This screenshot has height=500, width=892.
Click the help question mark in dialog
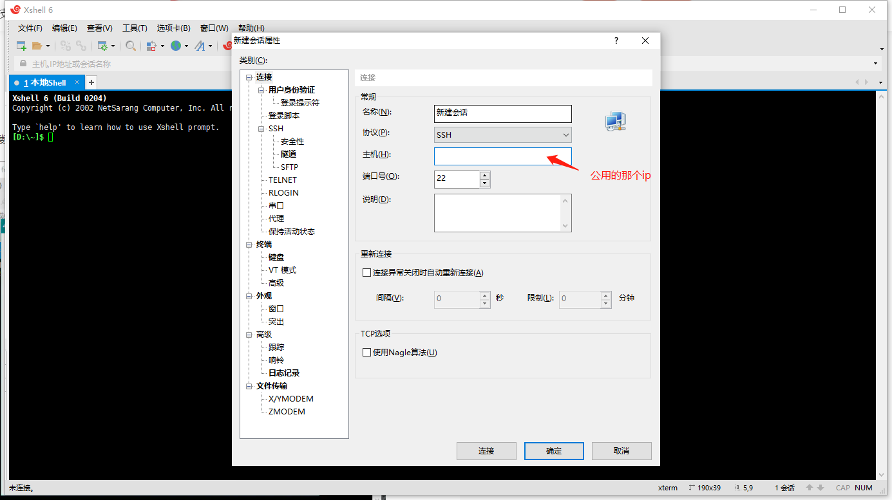[616, 41]
